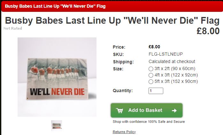Click the 5ft x 3ft size label text
Viewport: 223px width, 135px height.
coord(176,82)
